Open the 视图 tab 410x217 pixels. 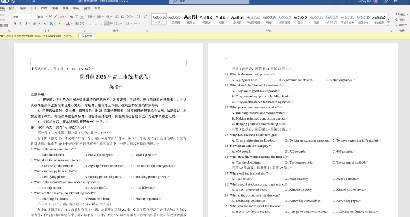click(87, 8)
